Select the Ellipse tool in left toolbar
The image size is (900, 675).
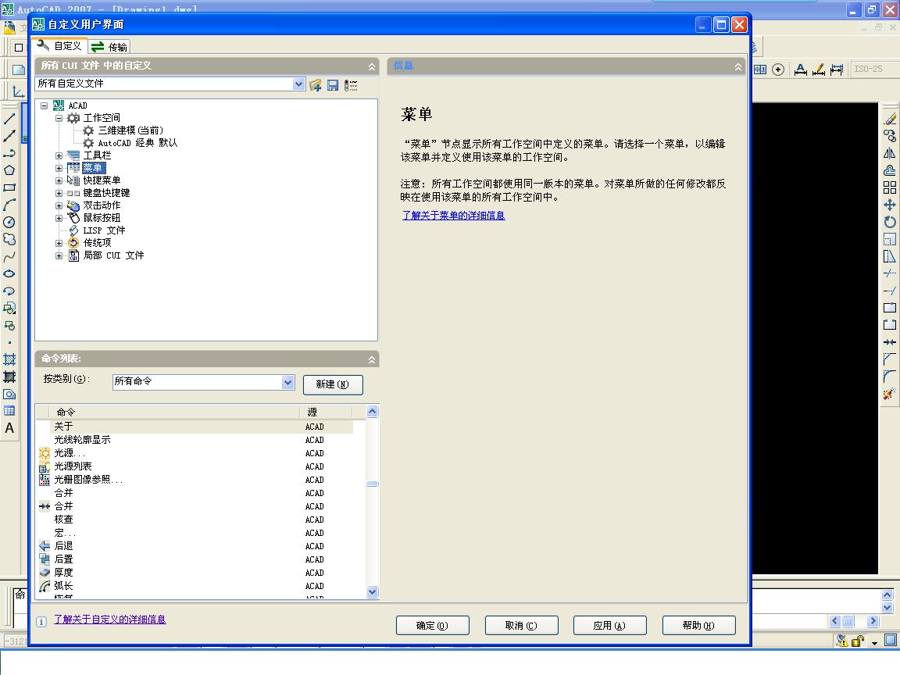[9, 273]
